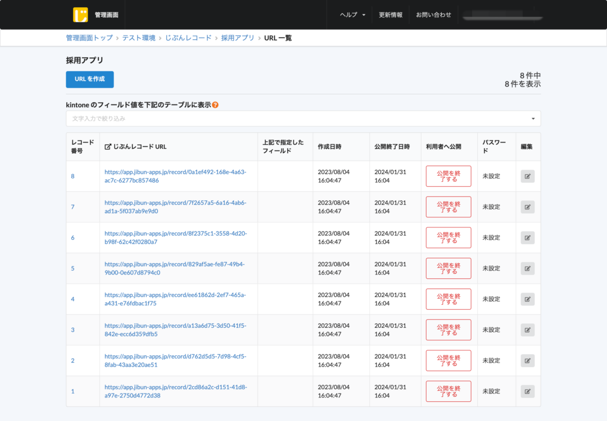Open the 更新情報 menu item
Viewport: 607px width, 421px height.
pos(390,15)
